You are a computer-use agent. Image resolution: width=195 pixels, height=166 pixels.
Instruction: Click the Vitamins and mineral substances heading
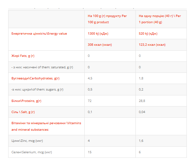46,126
